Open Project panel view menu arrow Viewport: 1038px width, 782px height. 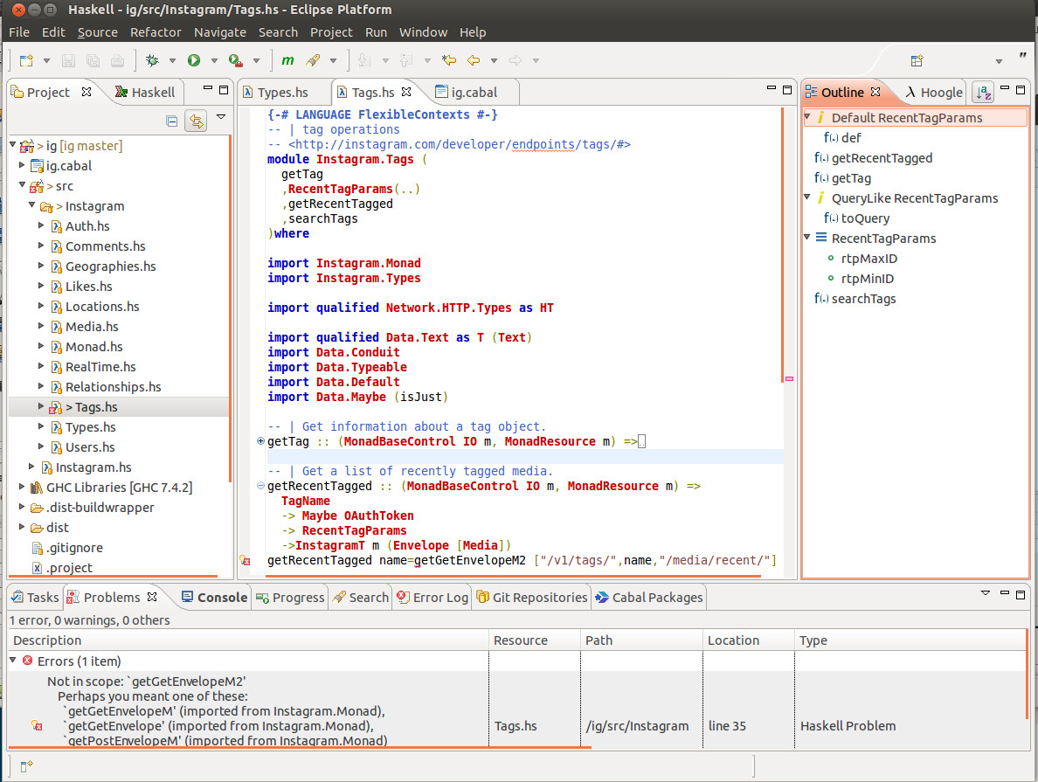tap(221, 117)
